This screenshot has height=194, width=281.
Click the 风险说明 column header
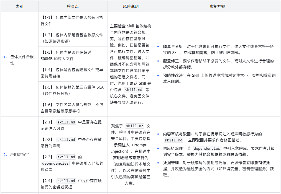[x=131, y=6]
